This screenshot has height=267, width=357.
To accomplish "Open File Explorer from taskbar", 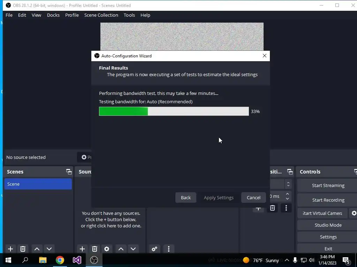I will pyautogui.click(x=43, y=260).
